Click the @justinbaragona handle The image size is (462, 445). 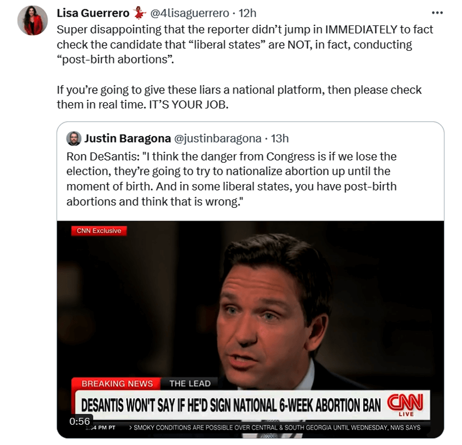tap(218, 139)
